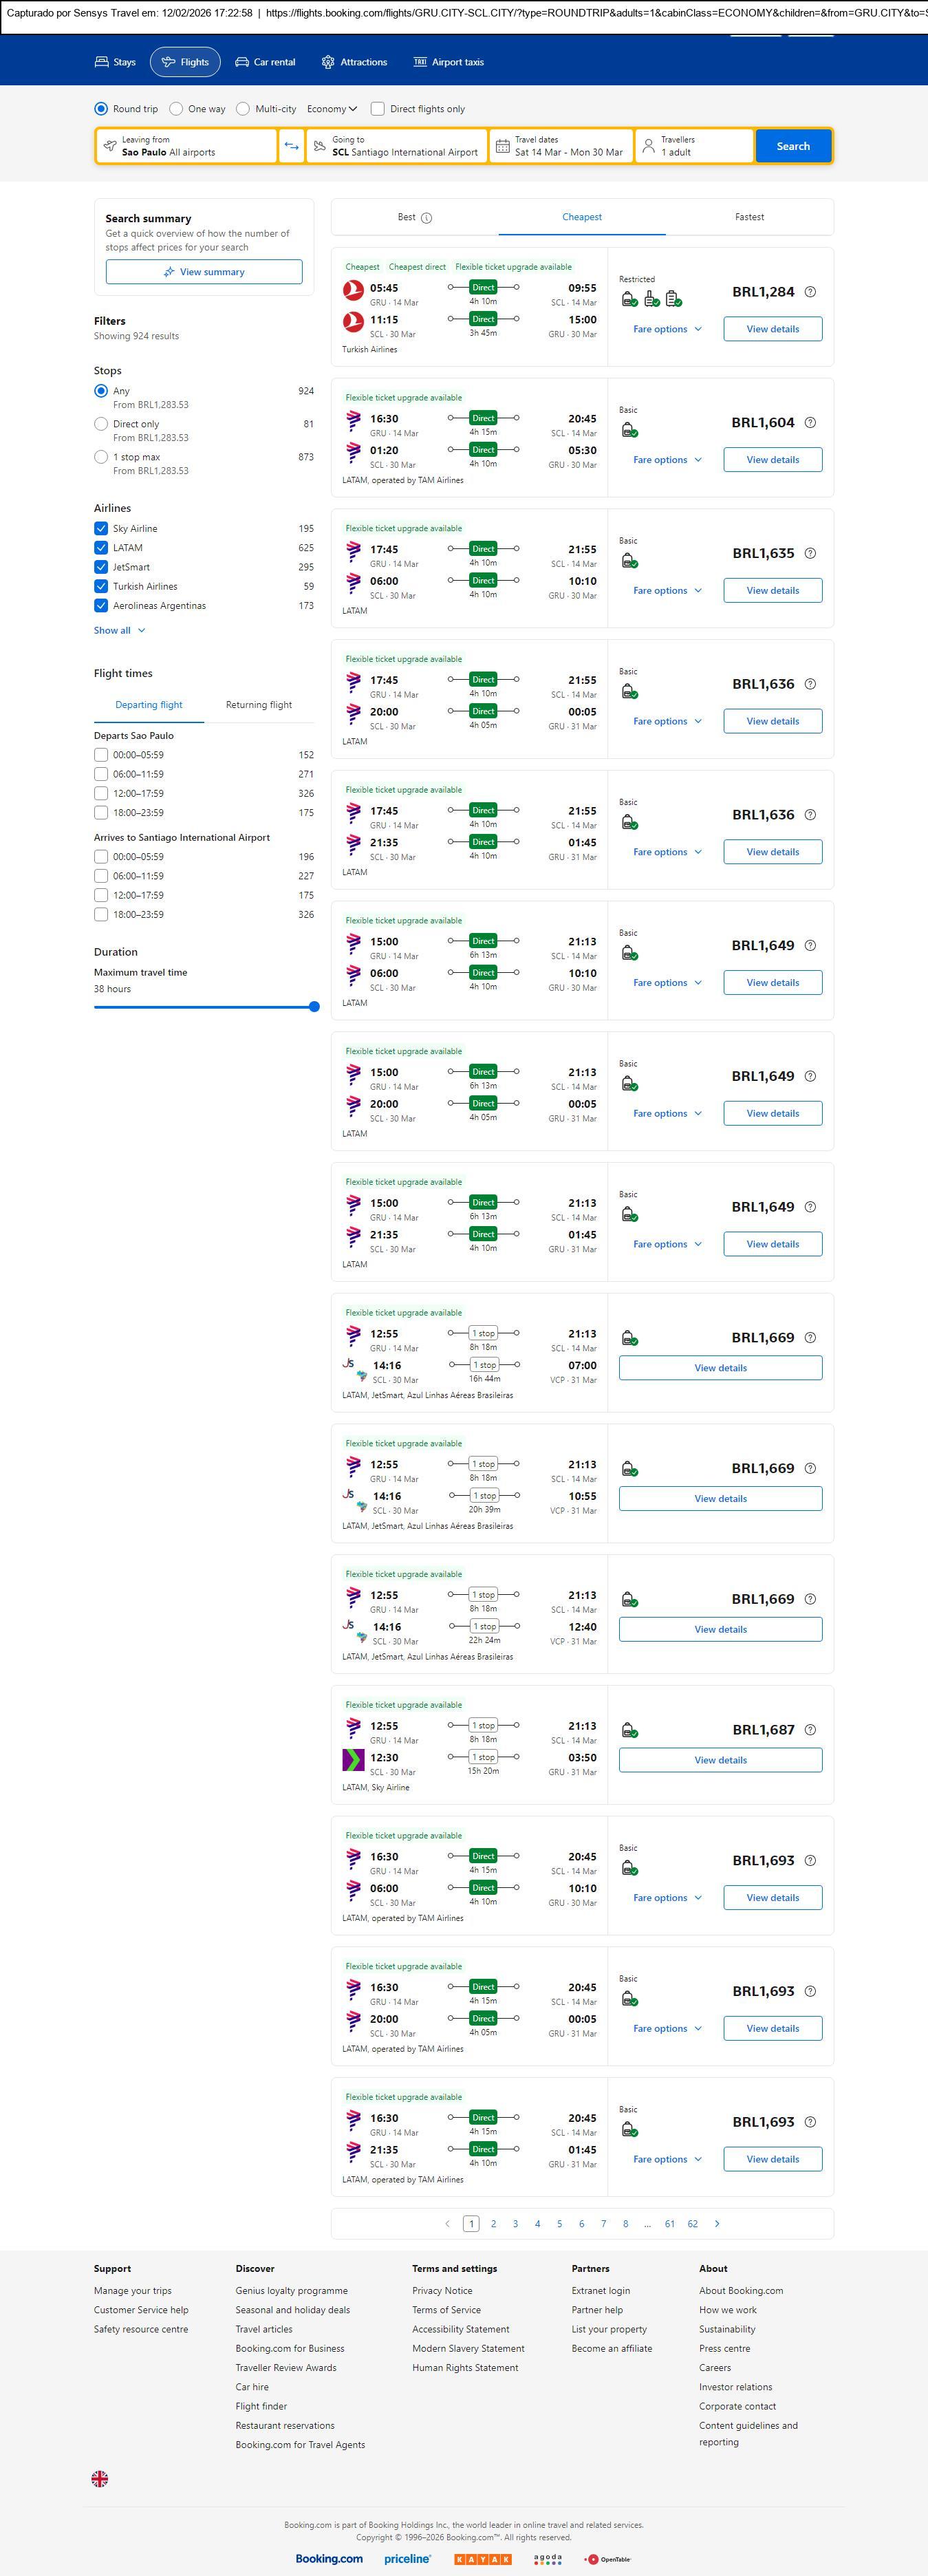Click View summary button in Search summary
This screenshot has width=928, height=2576.
coord(204,272)
